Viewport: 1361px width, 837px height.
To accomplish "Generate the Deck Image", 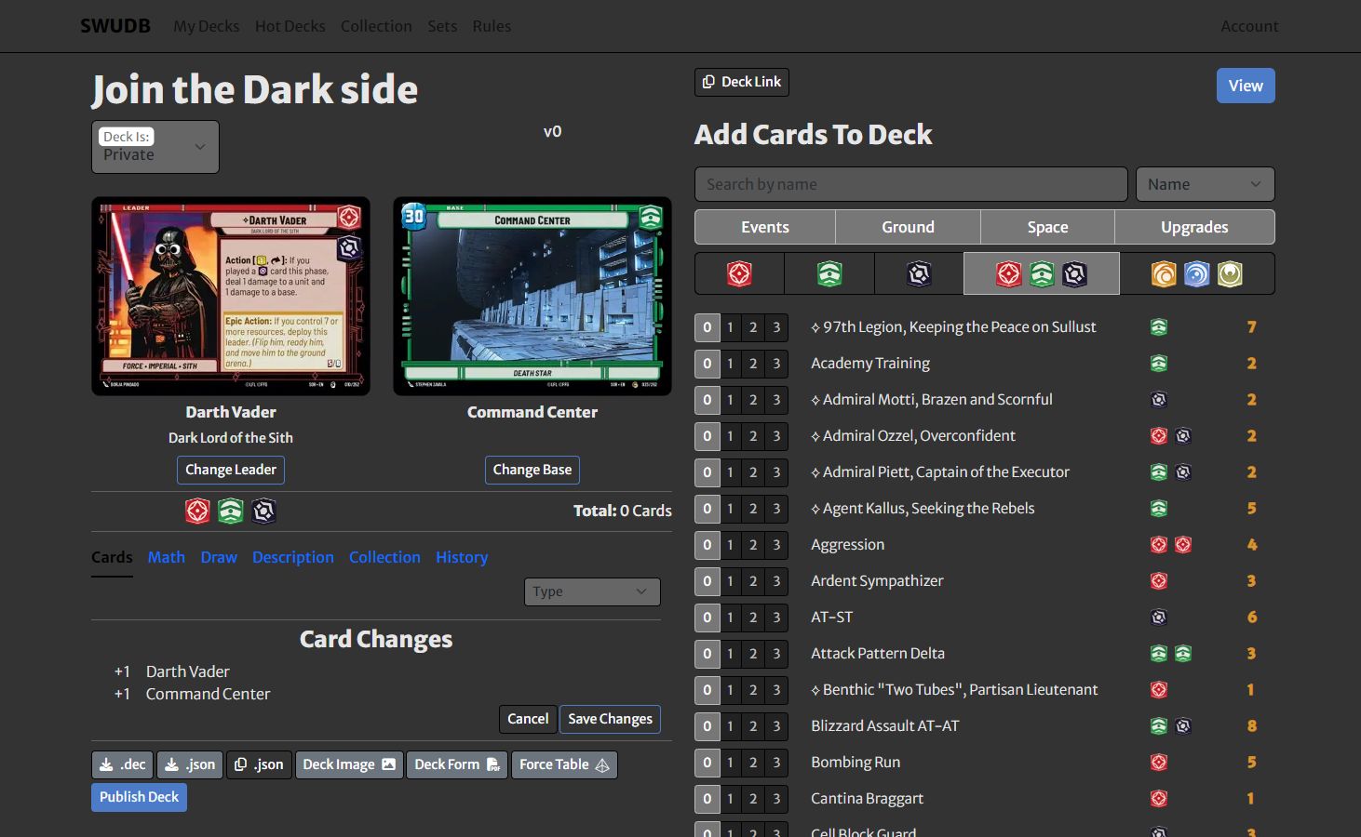I will [349, 764].
